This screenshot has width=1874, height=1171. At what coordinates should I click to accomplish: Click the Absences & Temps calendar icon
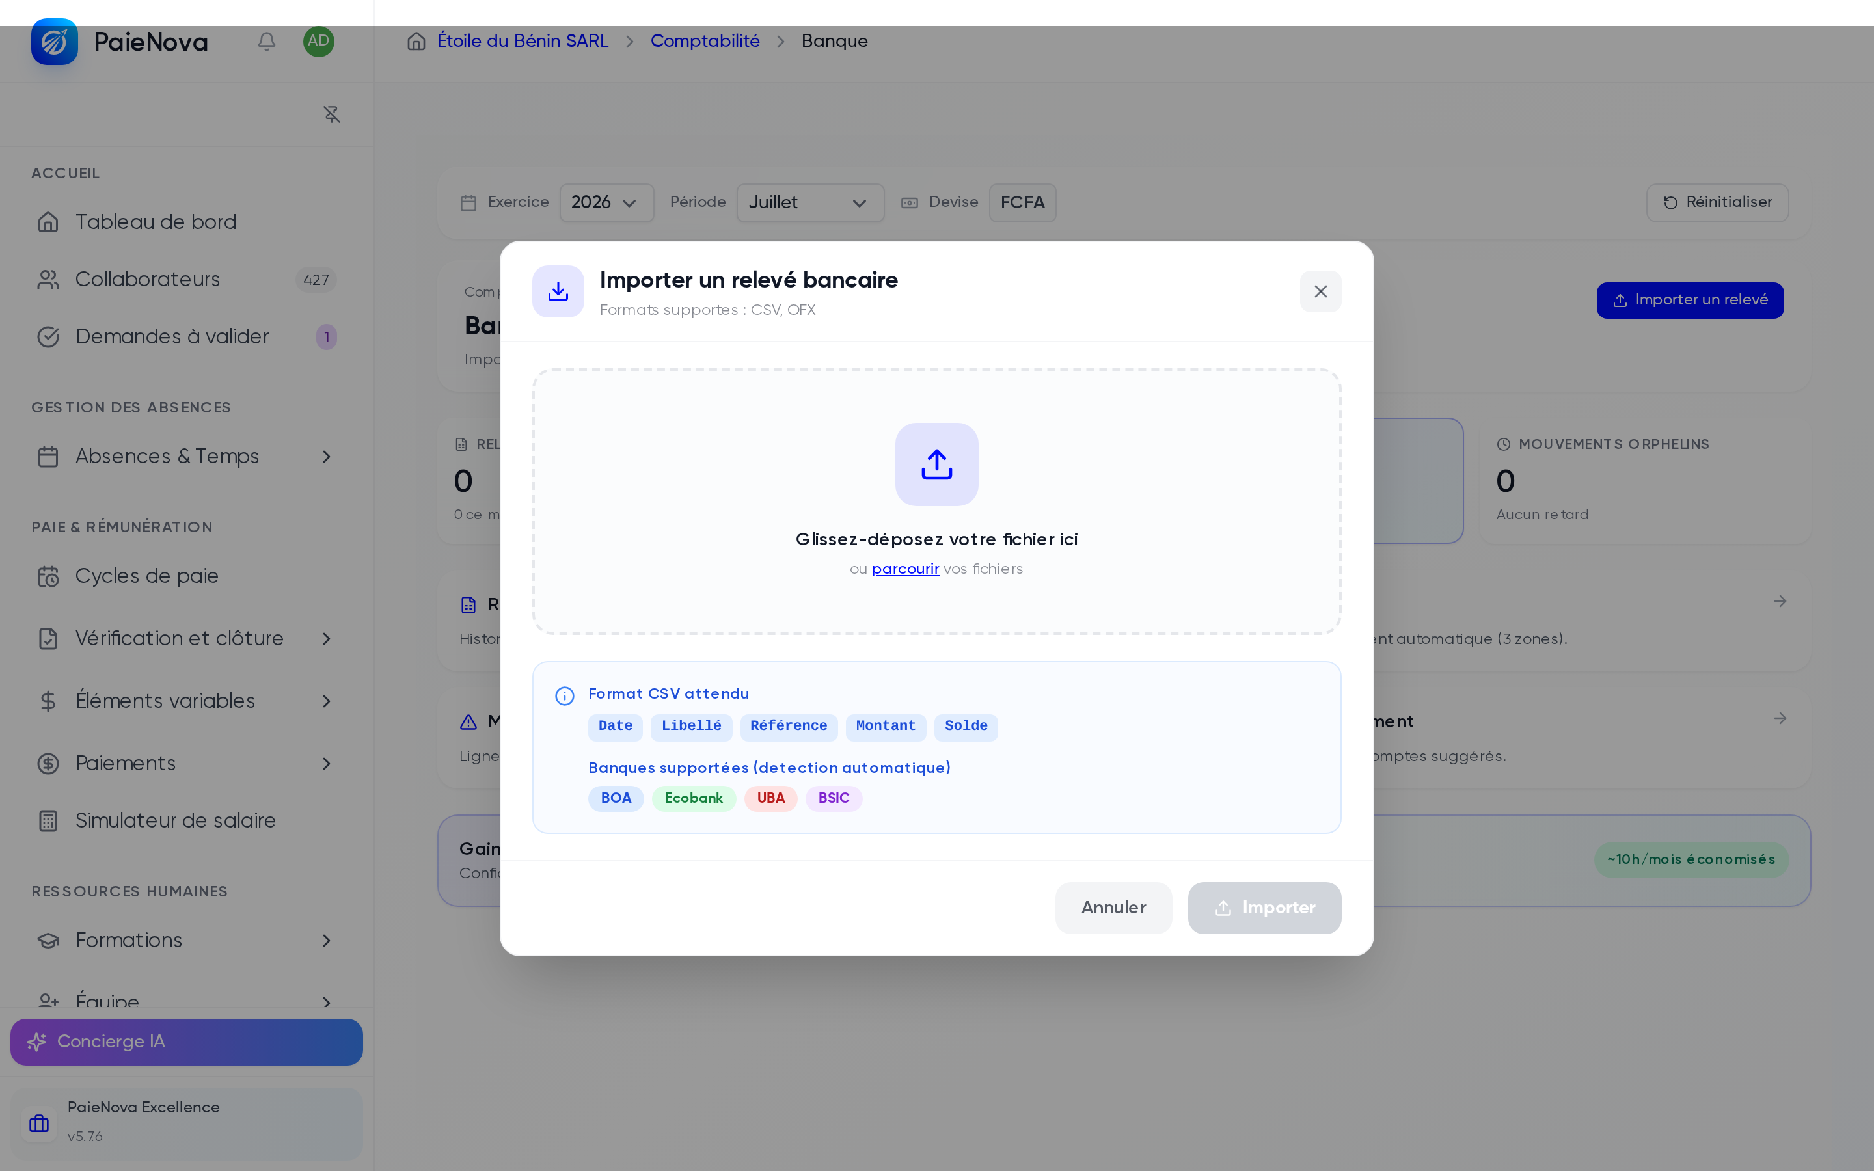[x=48, y=457]
